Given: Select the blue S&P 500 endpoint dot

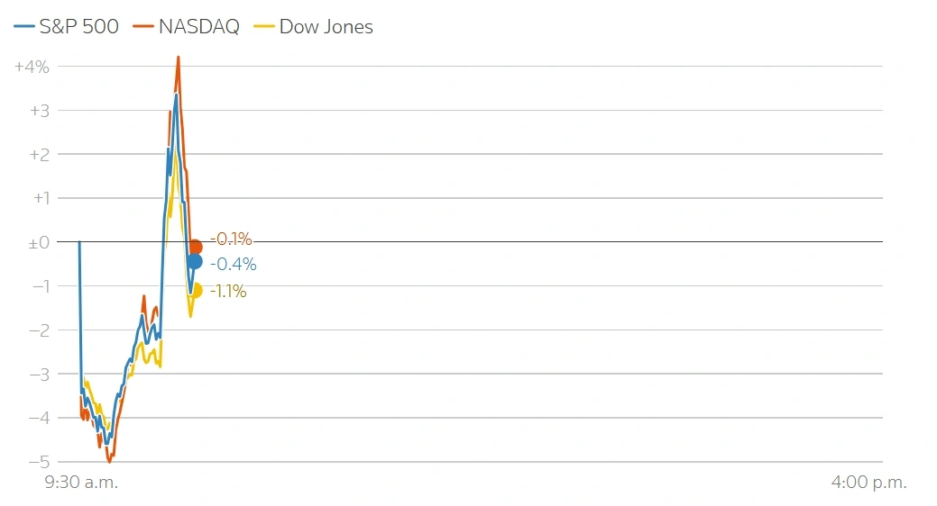Looking at the screenshot, I should pos(195,261).
